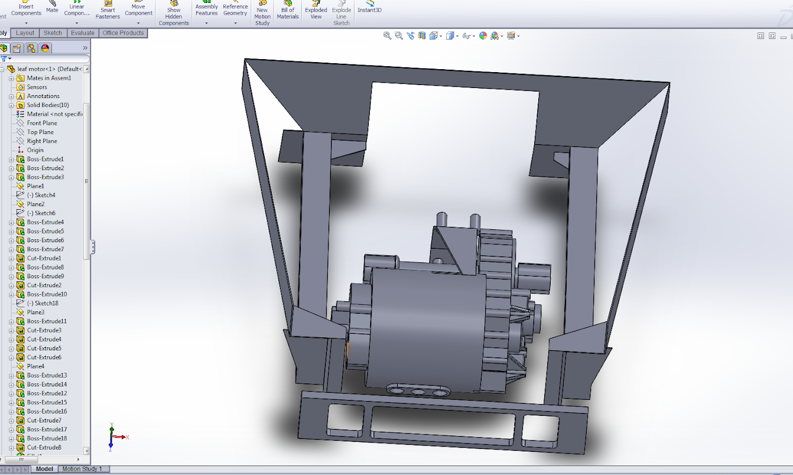Viewport: 793px width, 475px height.
Task: Switch to the Evaluate tab
Action: pos(83,33)
